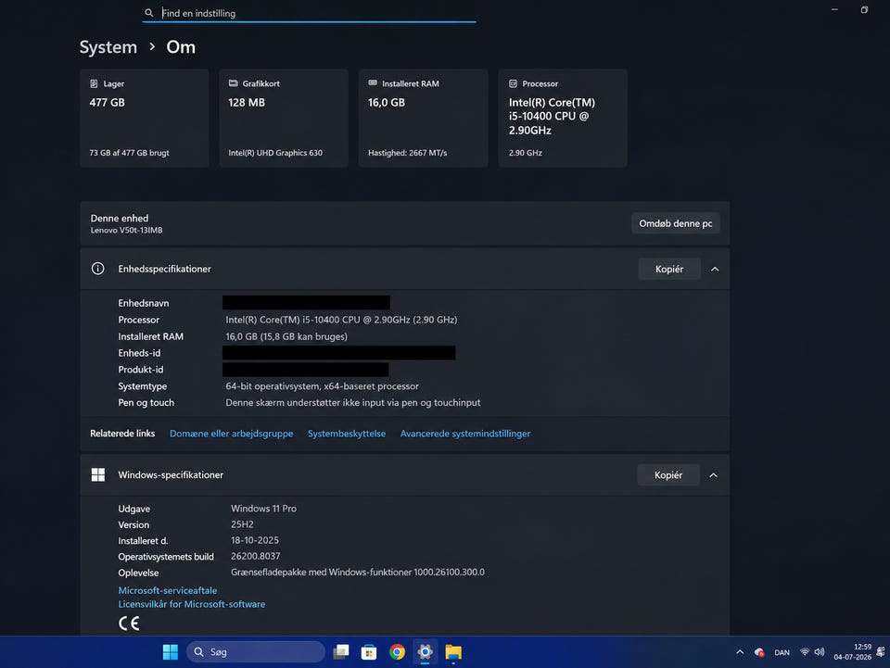This screenshot has height=668, width=890.
Task: Open Domæne eller arbejdsgruppe link
Action: [232, 434]
